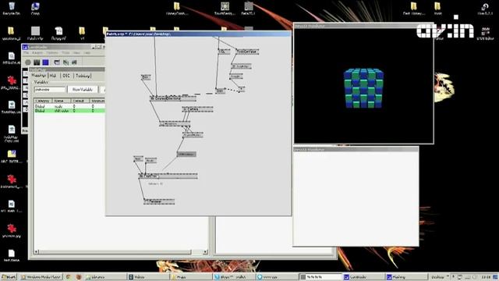This screenshot has width=499, height=281.
Task: Select the Camera node in the patch
Action: point(197,109)
